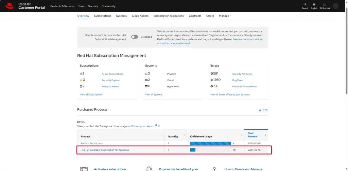
Task: Click the Security Advisories shield icon
Action: 211,74
